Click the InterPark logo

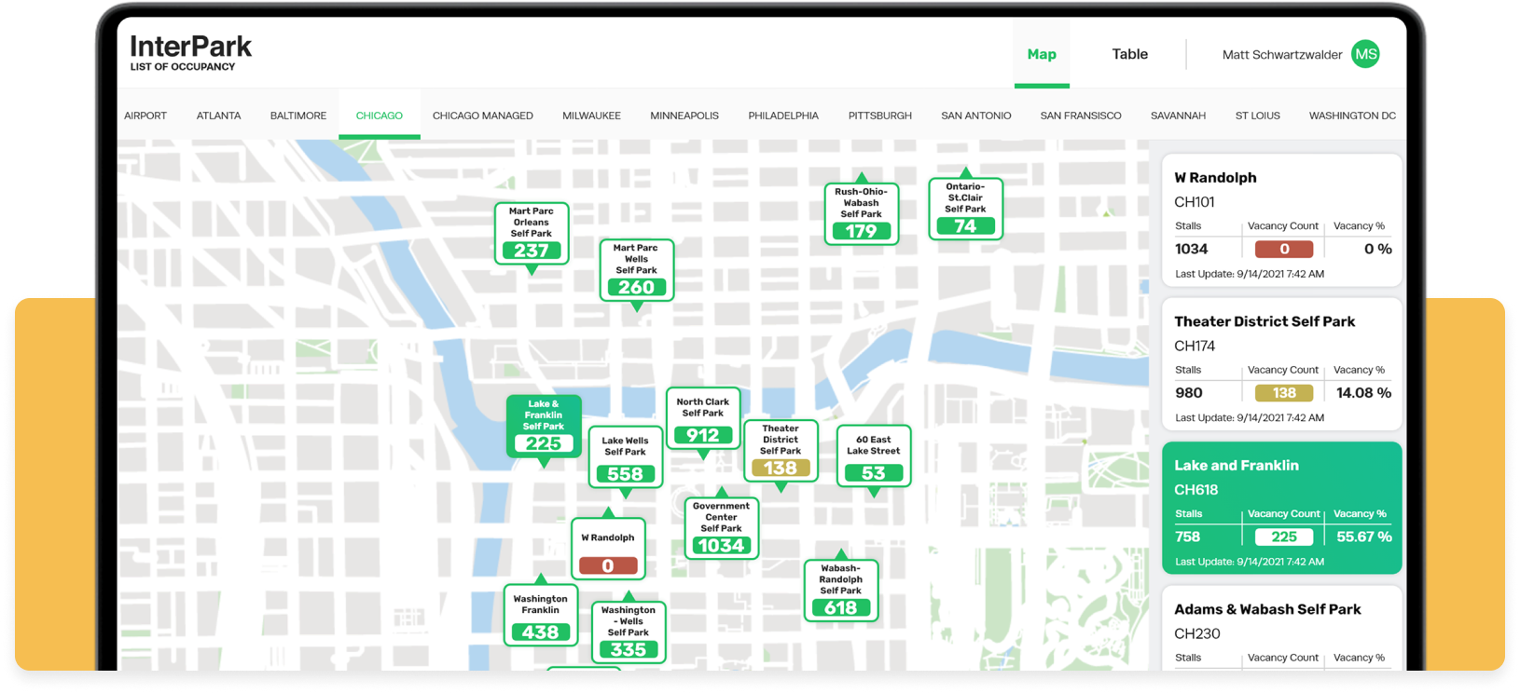click(x=191, y=52)
